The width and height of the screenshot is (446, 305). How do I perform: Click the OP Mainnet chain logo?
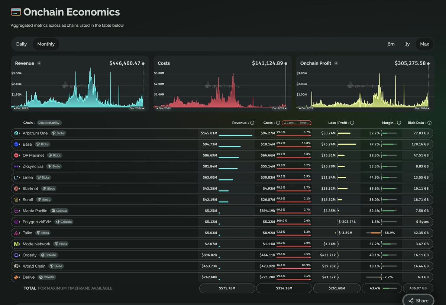(x=17, y=155)
